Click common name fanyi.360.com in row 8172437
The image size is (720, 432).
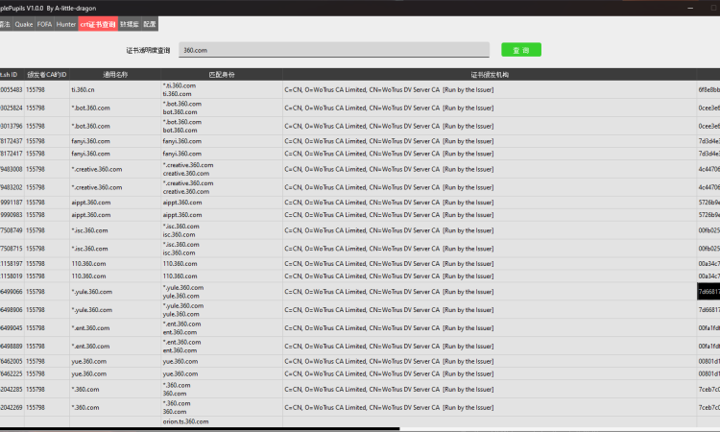[x=115, y=141]
